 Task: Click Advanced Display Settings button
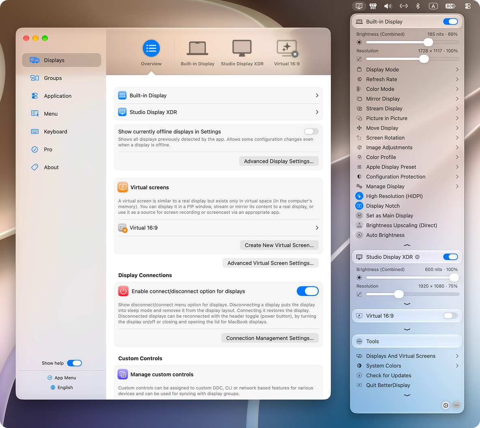[x=279, y=161]
